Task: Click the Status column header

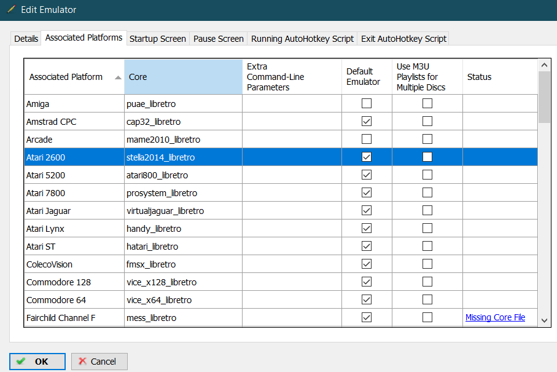Action: [500, 77]
